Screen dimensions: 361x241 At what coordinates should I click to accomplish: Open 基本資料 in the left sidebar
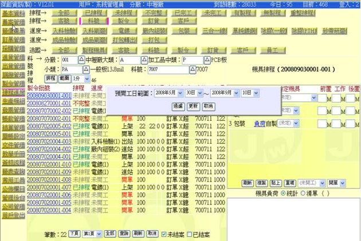pyautogui.click(x=13, y=13)
